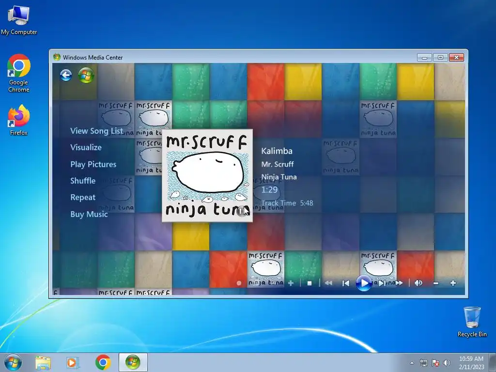Screen dimensions: 496x372
Task: Open the Windows Start menu orb
Action: 13,362
